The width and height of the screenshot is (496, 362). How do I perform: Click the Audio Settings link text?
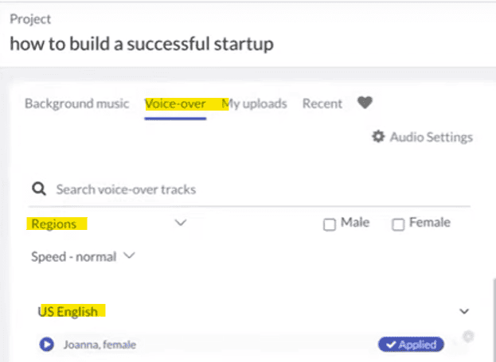[x=431, y=137]
